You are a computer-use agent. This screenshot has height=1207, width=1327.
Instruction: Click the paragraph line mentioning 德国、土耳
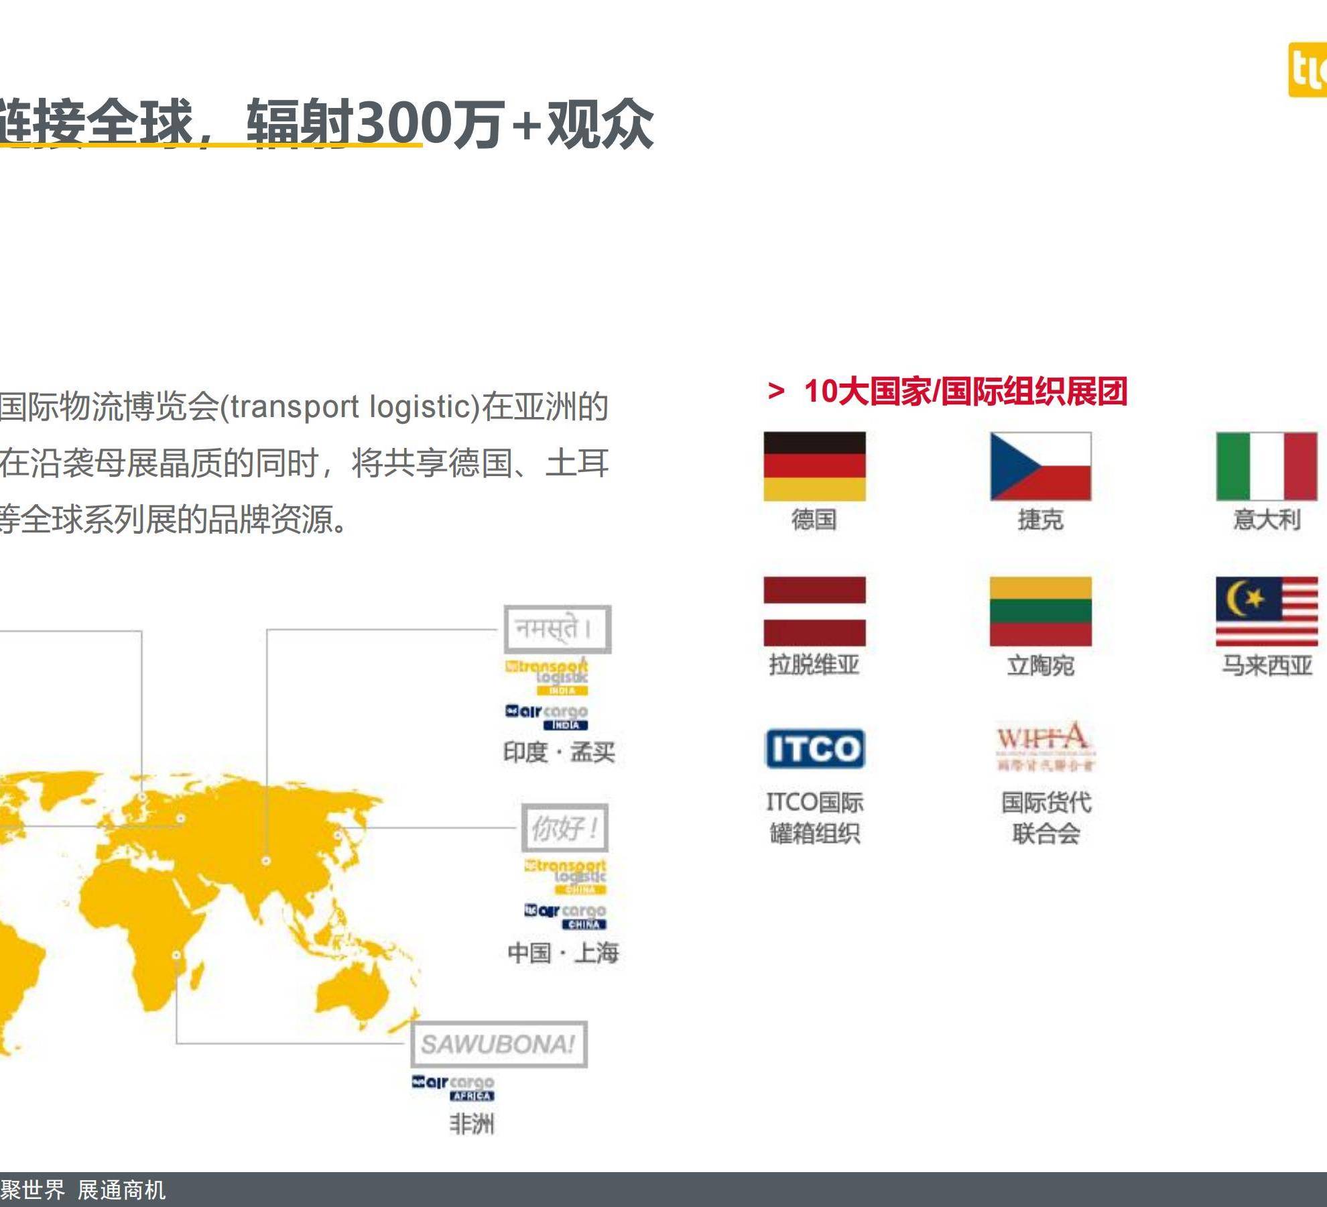(304, 463)
